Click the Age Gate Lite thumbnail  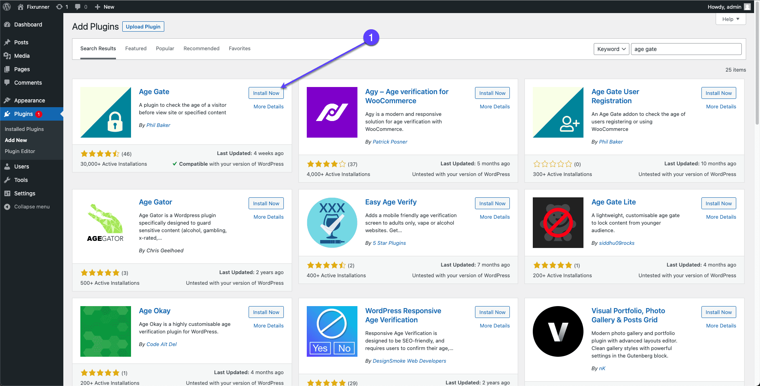pyautogui.click(x=558, y=223)
